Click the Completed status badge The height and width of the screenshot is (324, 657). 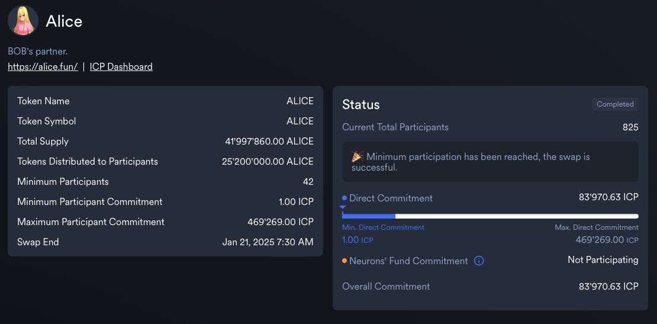(615, 104)
